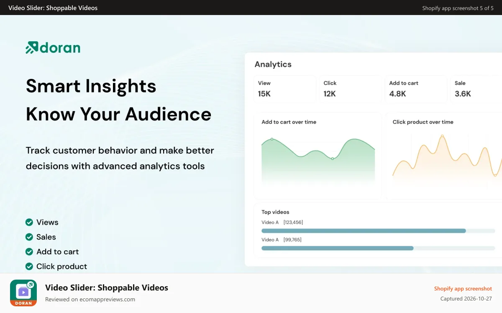Click the top bar Video Slider title

pyautogui.click(x=53, y=8)
